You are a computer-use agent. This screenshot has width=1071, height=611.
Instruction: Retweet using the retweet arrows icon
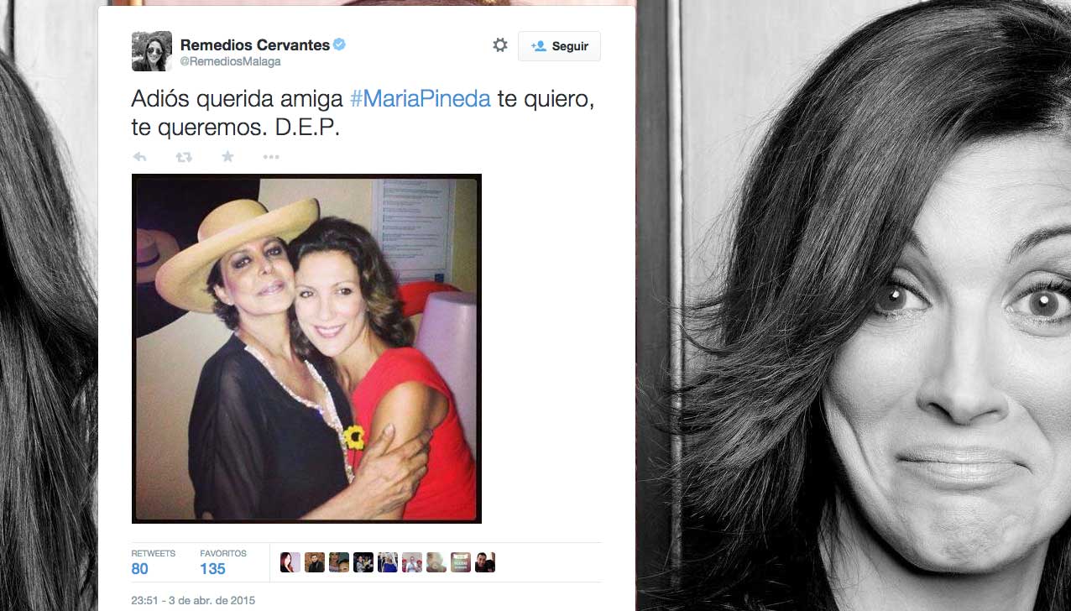point(184,157)
